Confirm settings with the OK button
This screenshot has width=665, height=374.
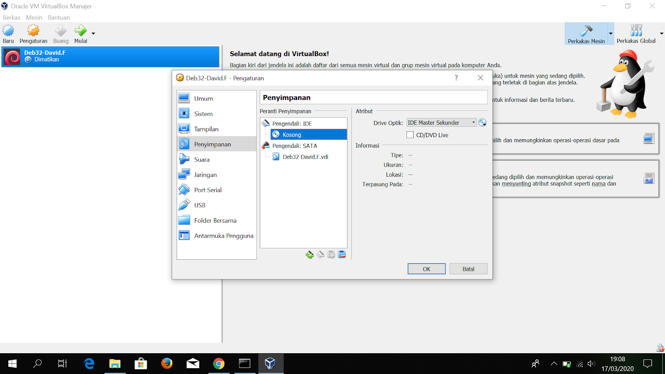[x=426, y=269]
